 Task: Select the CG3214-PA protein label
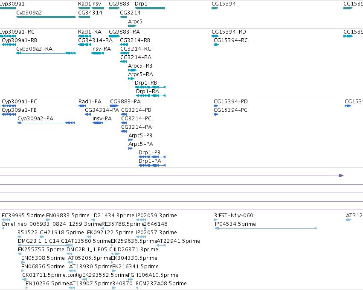click(136, 127)
